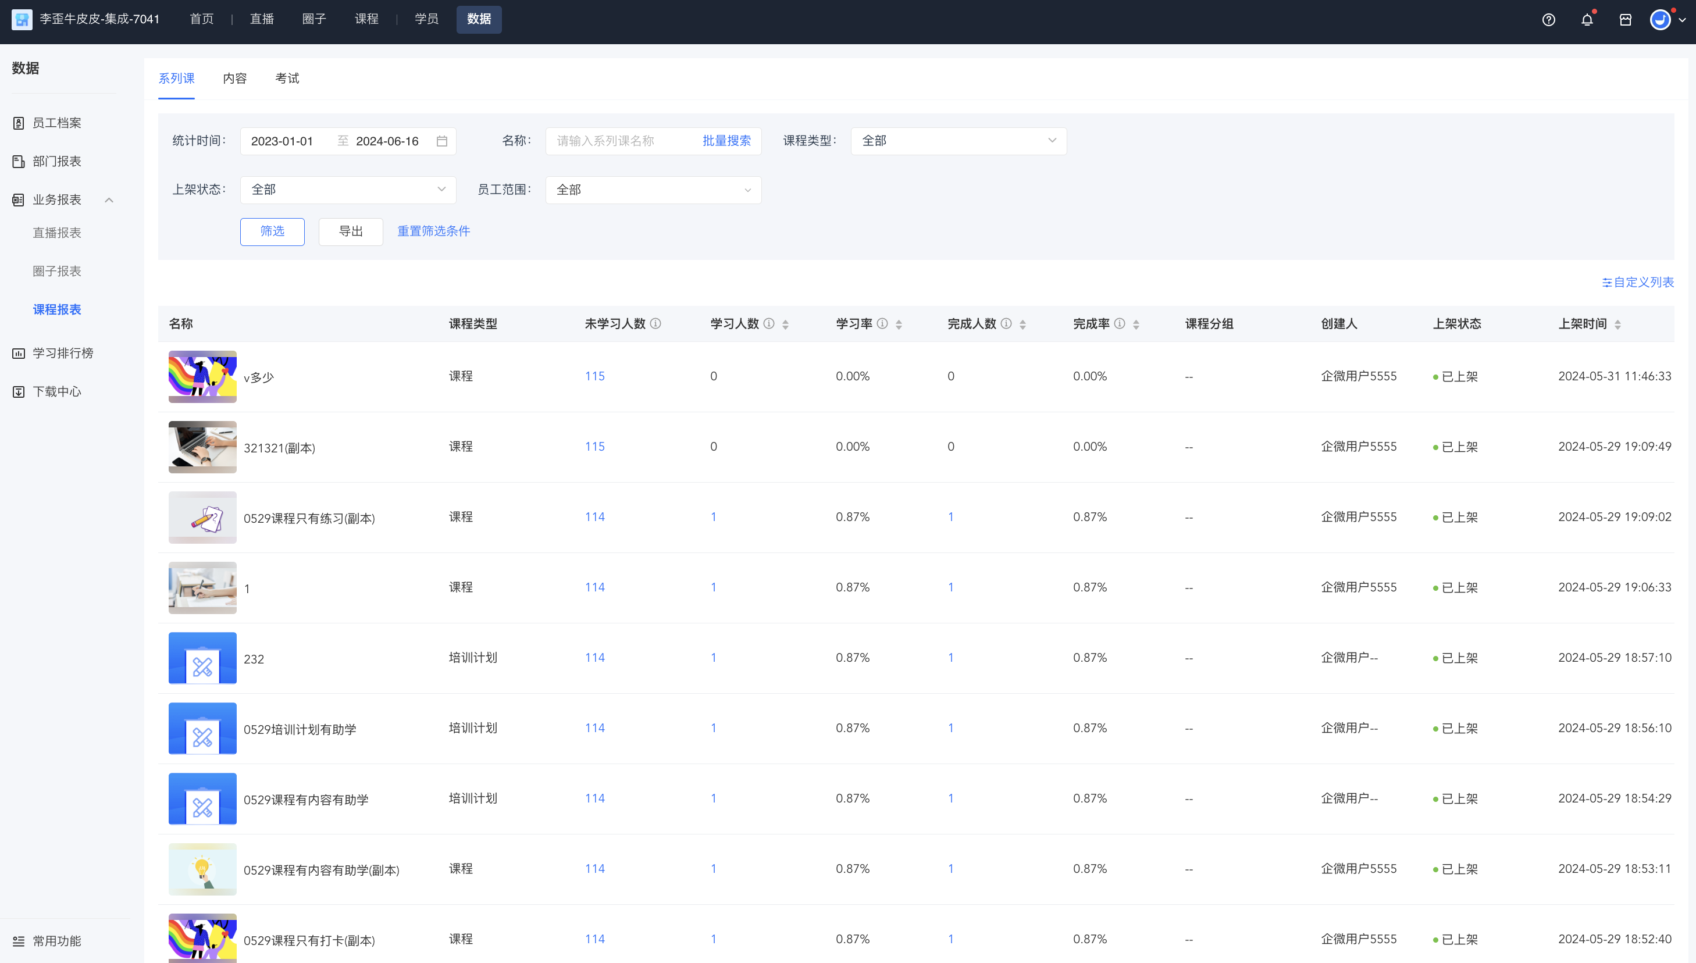Click the 导出 button
This screenshot has width=1696, height=963.
tap(351, 231)
